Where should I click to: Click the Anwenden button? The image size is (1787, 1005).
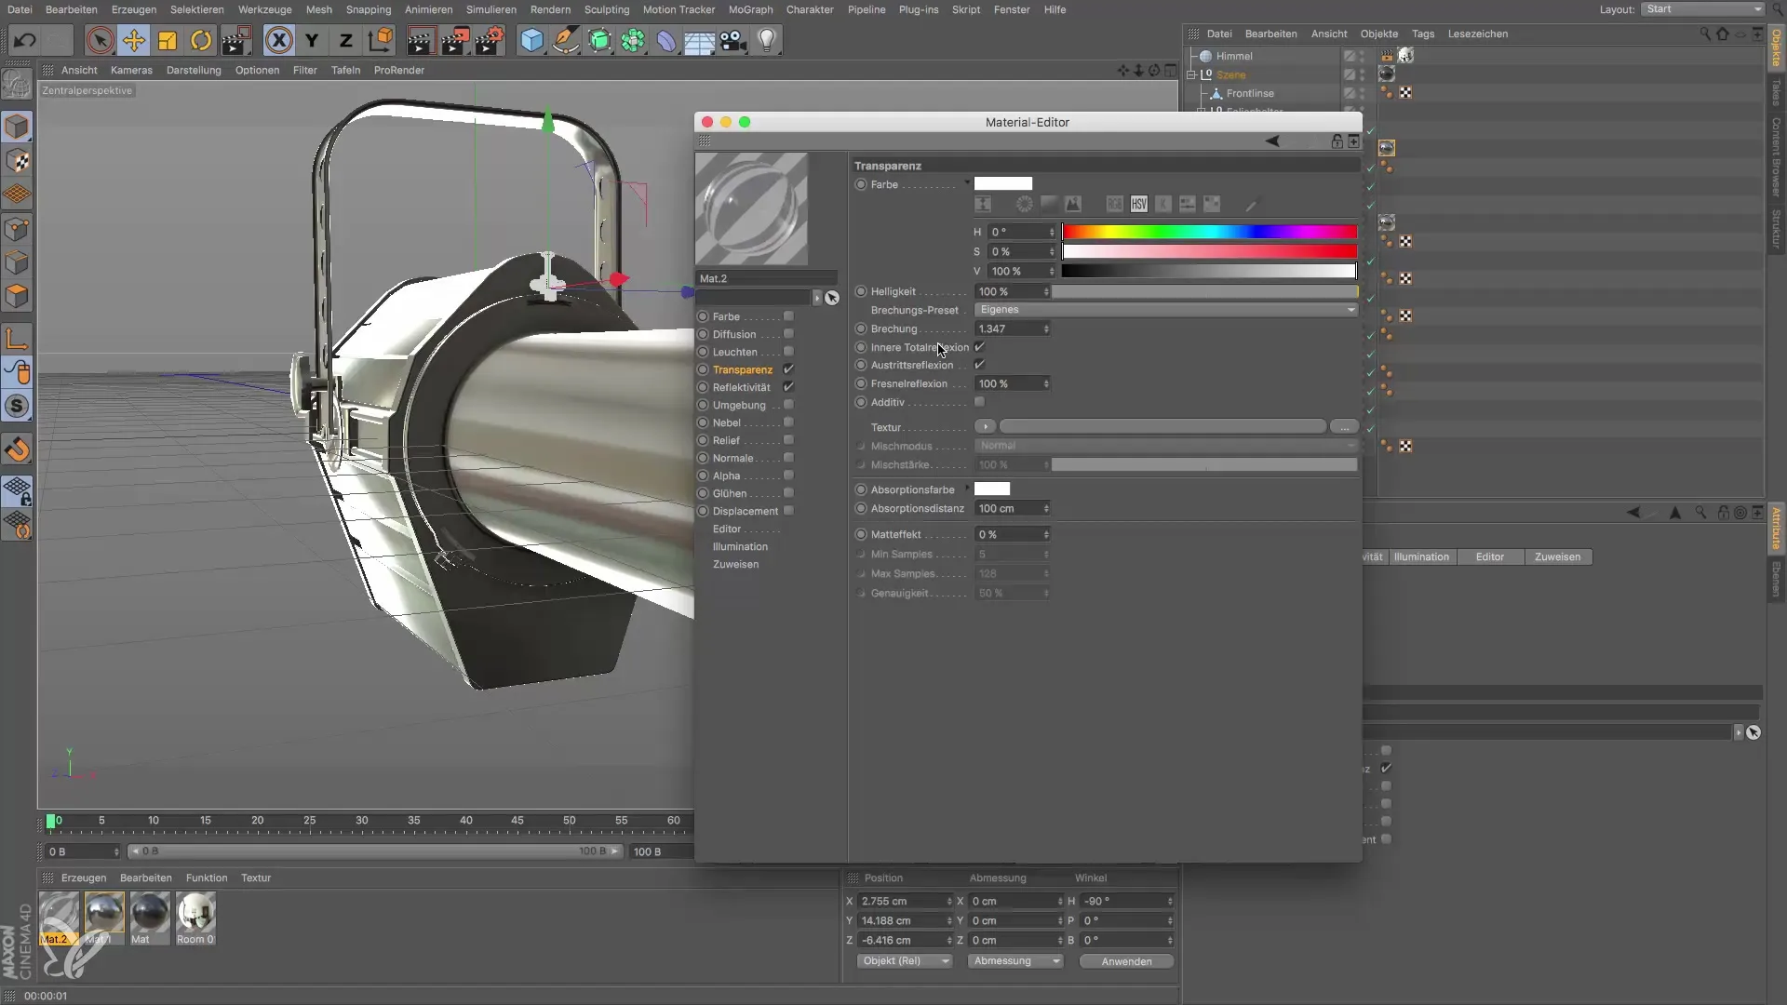click(1126, 961)
